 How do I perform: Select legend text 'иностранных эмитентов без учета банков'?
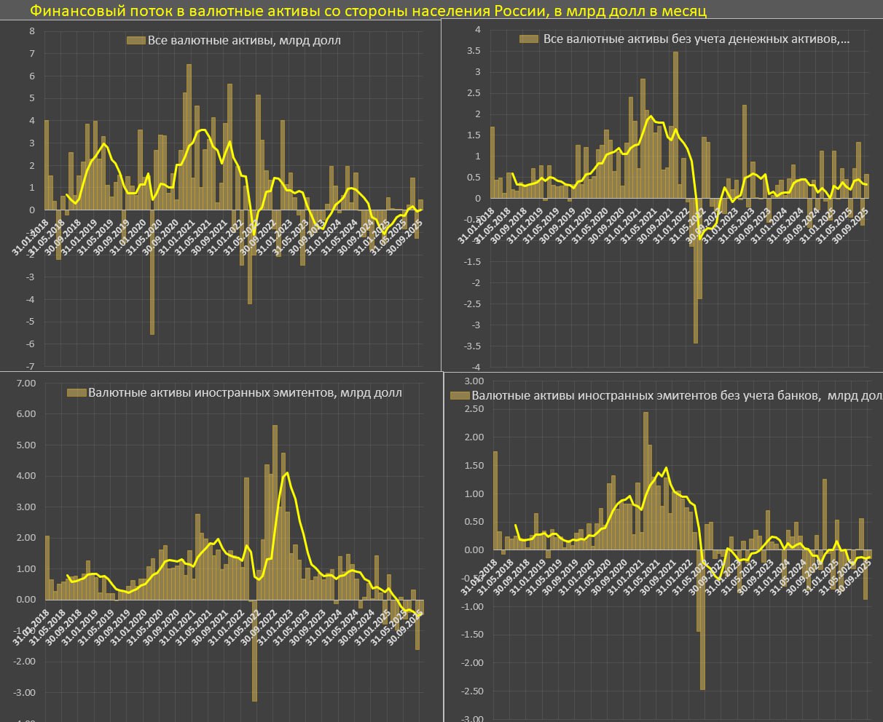click(674, 396)
